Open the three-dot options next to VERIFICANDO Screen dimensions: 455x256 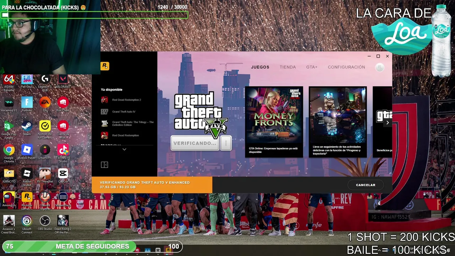click(226, 143)
